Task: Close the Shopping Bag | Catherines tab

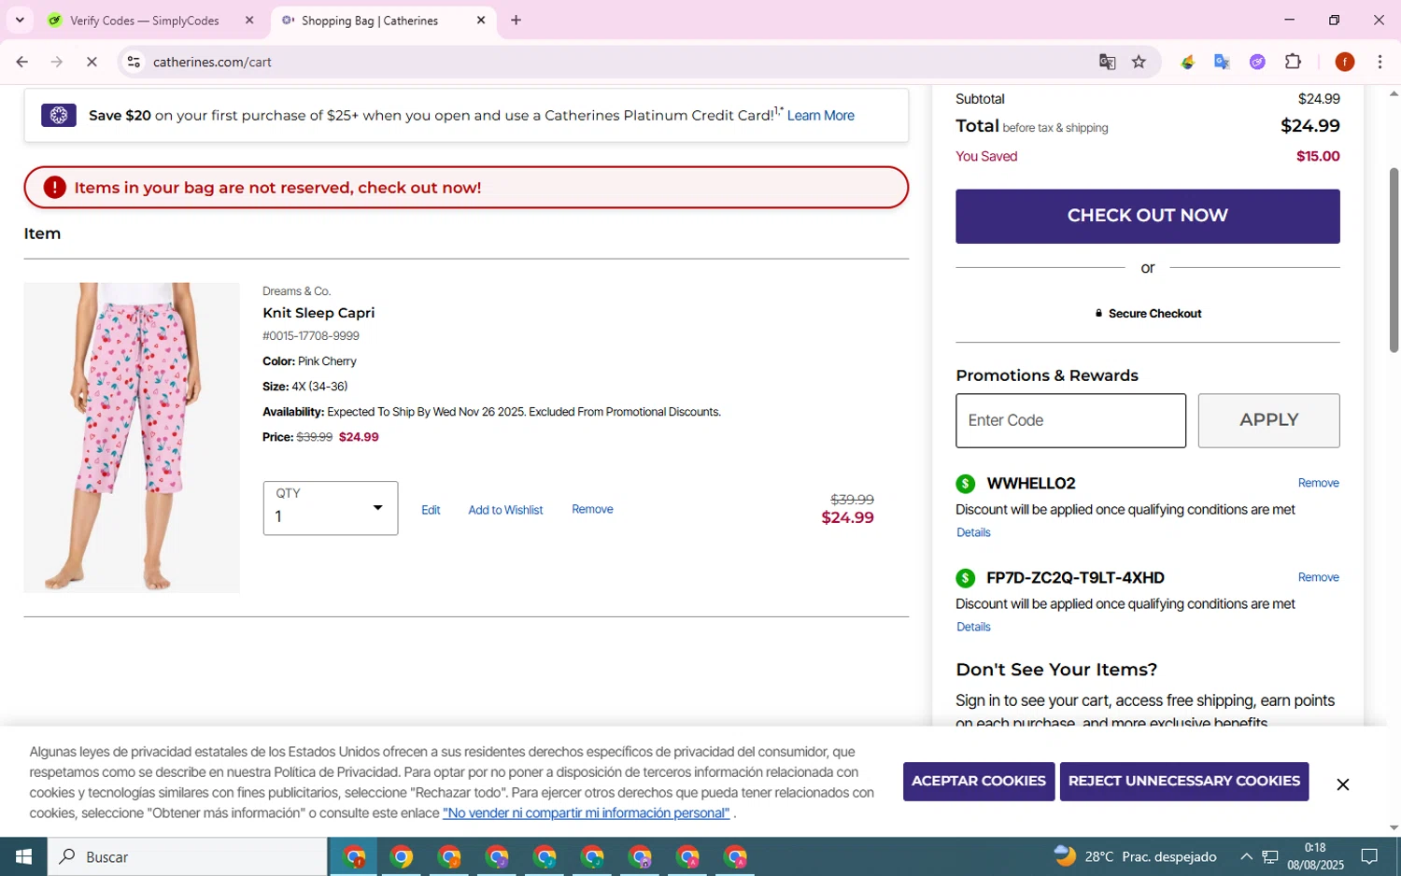Action: point(481,21)
